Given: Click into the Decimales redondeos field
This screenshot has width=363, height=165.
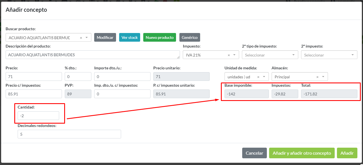Looking at the screenshot, I should pos(69,134).
